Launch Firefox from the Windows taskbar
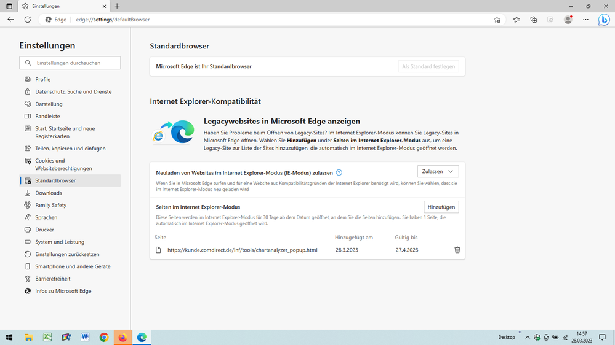This screenshot has width=615, height=345. click(123, 337)
